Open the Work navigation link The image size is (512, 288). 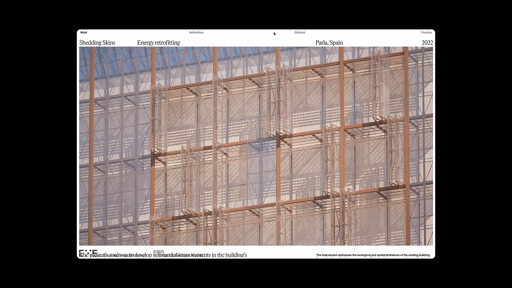83,33
